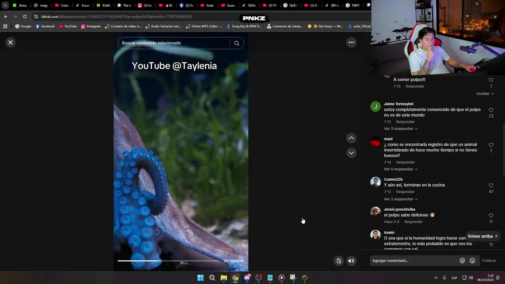Click the search magnifier icon
Screen dimensions: 505x284
pyautogui.click(x=237, y=43)
